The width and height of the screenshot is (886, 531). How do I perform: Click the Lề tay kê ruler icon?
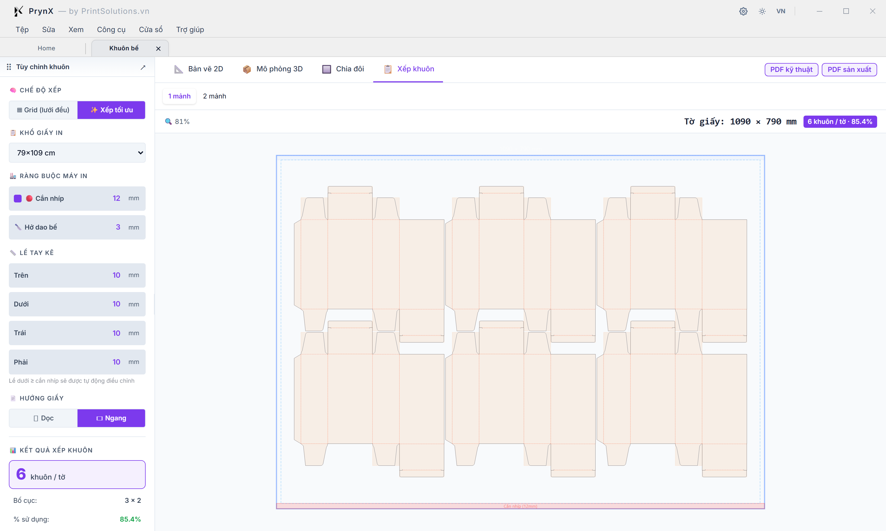pos(13,253)
